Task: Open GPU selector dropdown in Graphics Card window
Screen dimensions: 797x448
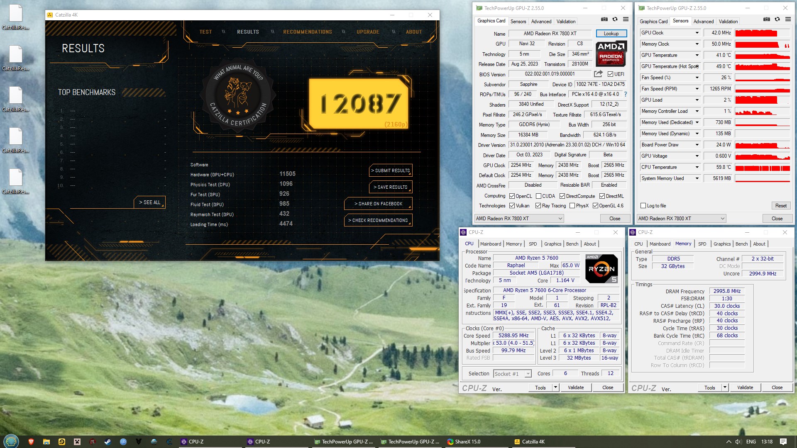Action: point(519,219)
